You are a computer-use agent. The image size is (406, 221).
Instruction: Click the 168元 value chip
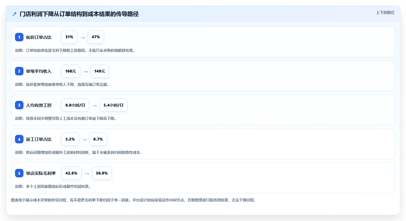(x=71, y=71)
